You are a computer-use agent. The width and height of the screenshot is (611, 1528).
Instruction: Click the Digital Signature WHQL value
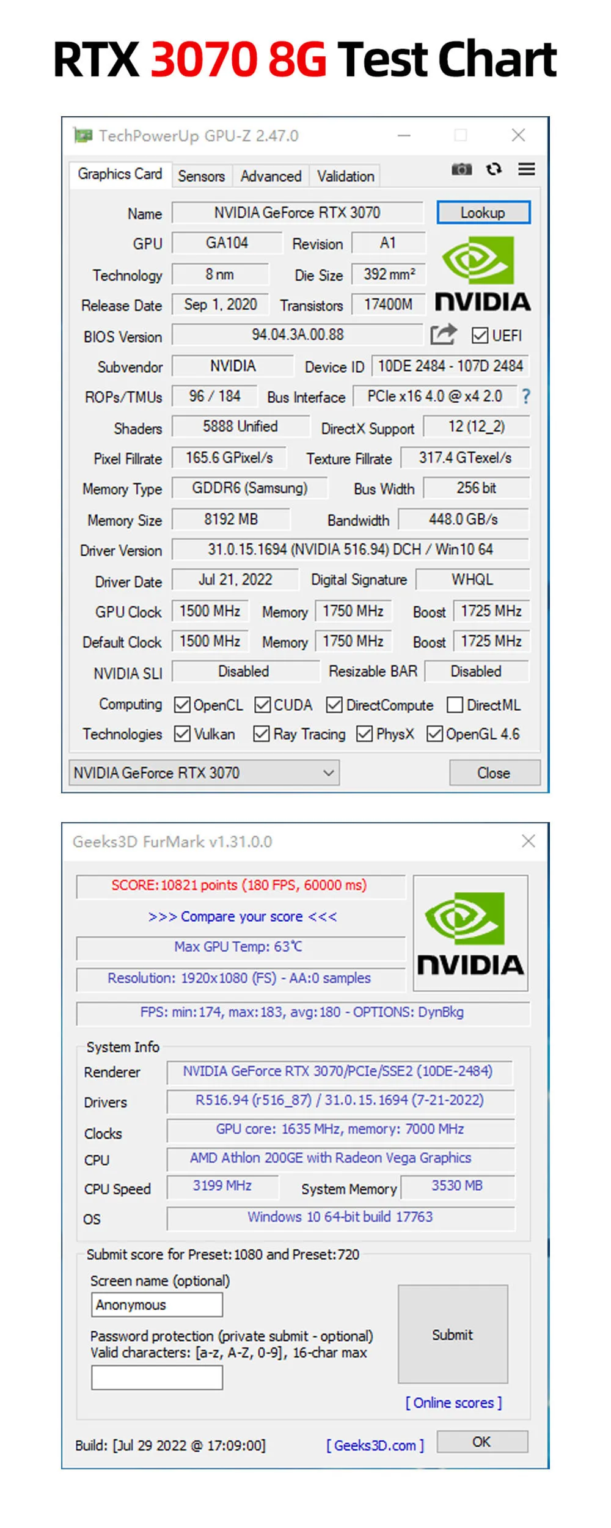472,579
